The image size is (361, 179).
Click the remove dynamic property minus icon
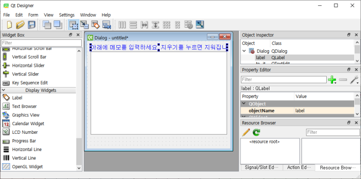tap(343, 80)
